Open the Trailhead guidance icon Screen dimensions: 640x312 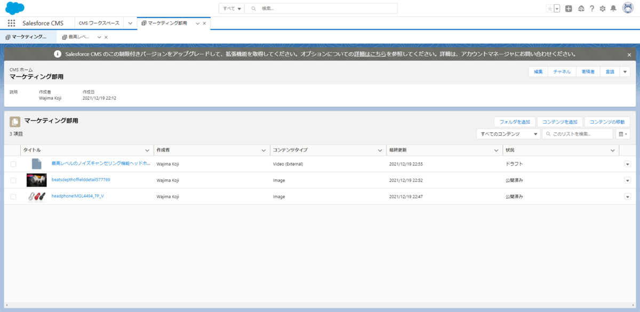[581, 9]
